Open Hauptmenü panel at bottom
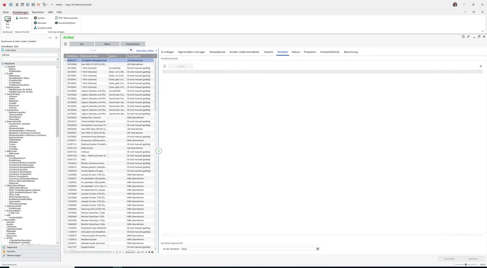The image size is (487, 268). point(30,247)
